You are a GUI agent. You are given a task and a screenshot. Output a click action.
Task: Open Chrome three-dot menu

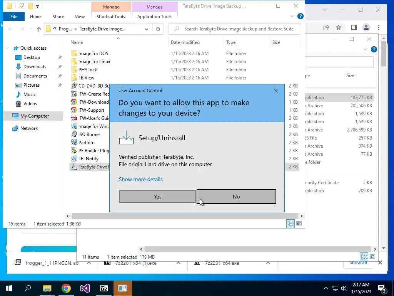point(379,27)
